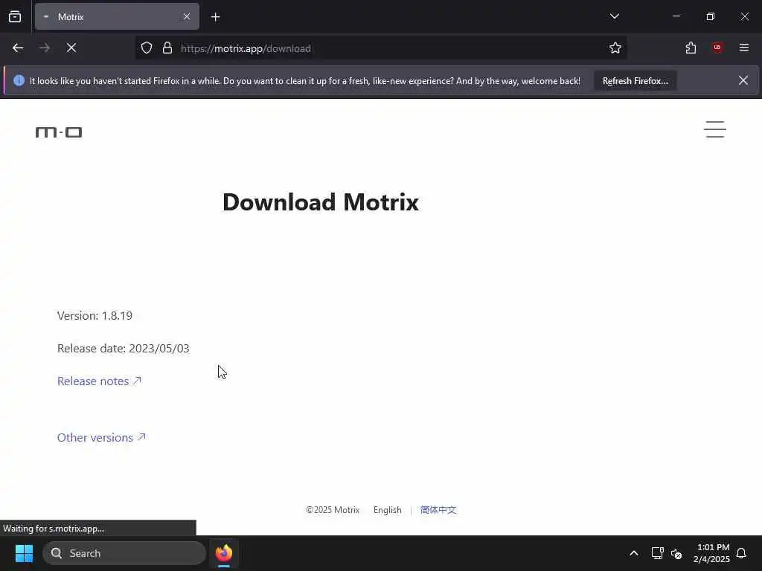Open the website hamburger navigation menu
This screenshot has width=762, height=571.
tap(715, 129)
